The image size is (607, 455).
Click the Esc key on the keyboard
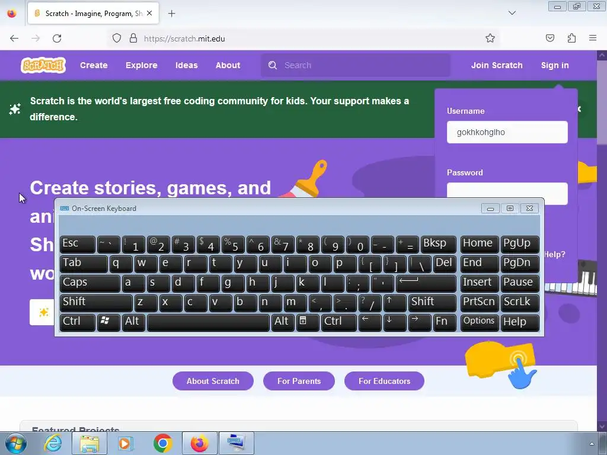(x=78, y=244)
